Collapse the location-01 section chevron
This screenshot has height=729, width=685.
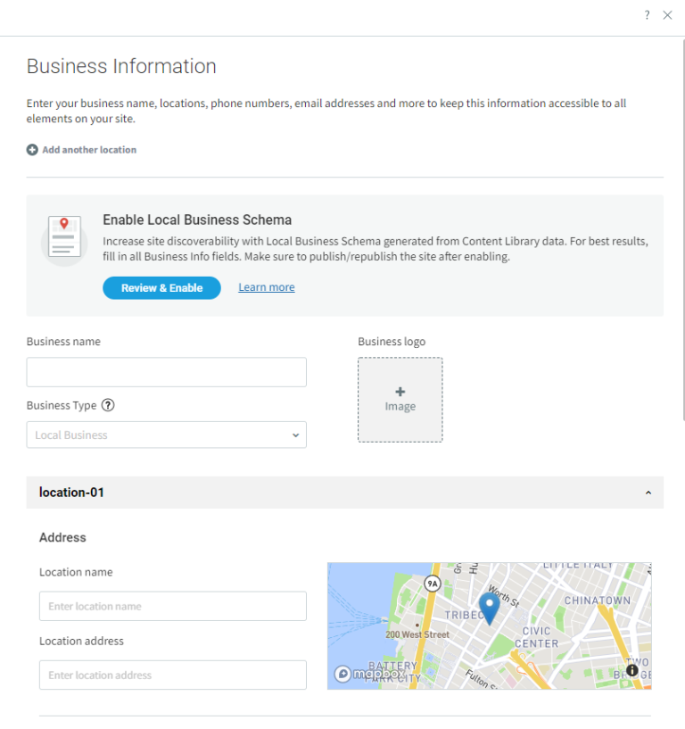tap(650, 492)
